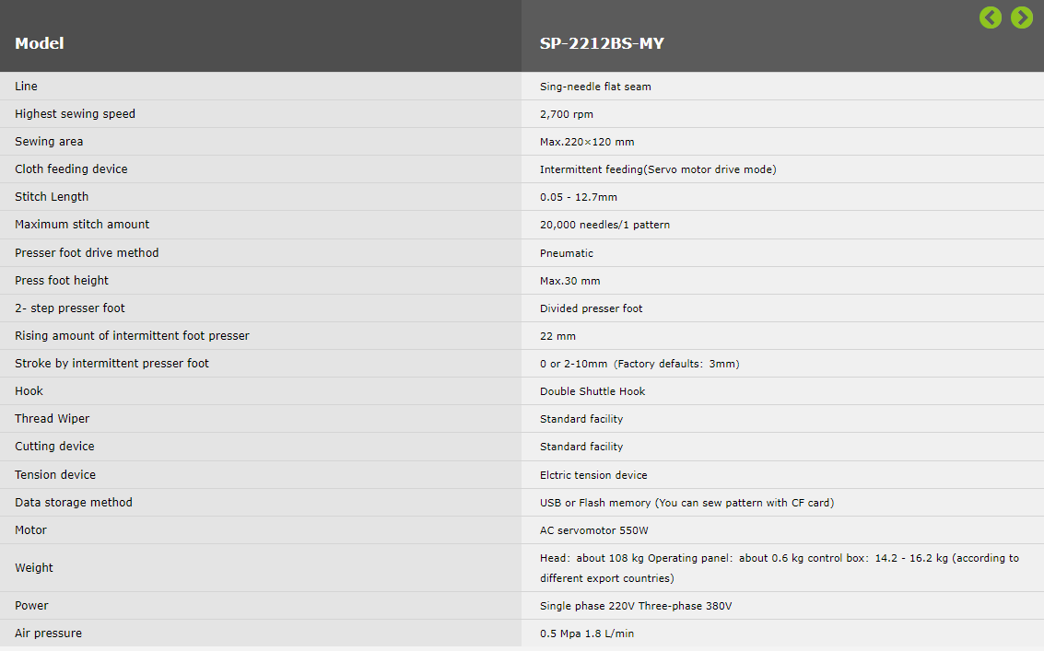Select the SP-2212BS-MY model header

pyautogui.click(x=602, y=43)
